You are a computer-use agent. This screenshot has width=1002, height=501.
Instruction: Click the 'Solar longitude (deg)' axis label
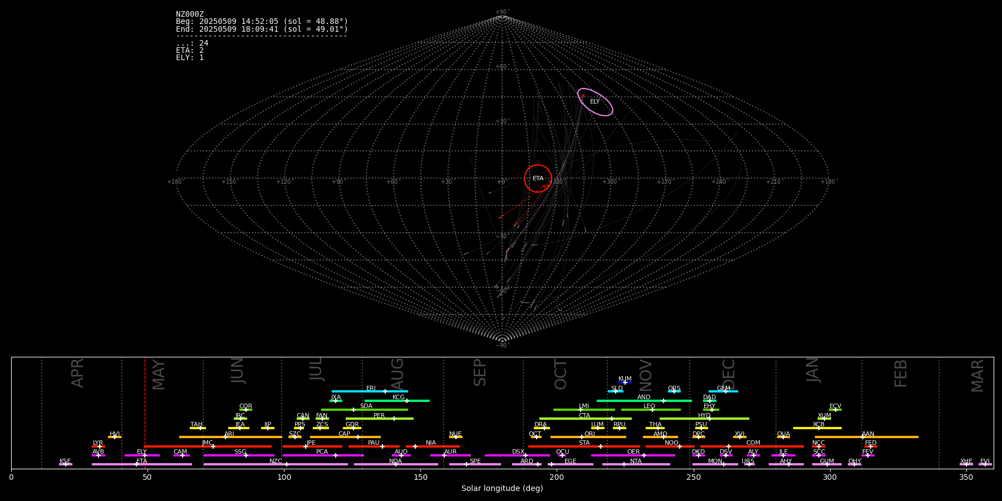[x=502, y=489]
